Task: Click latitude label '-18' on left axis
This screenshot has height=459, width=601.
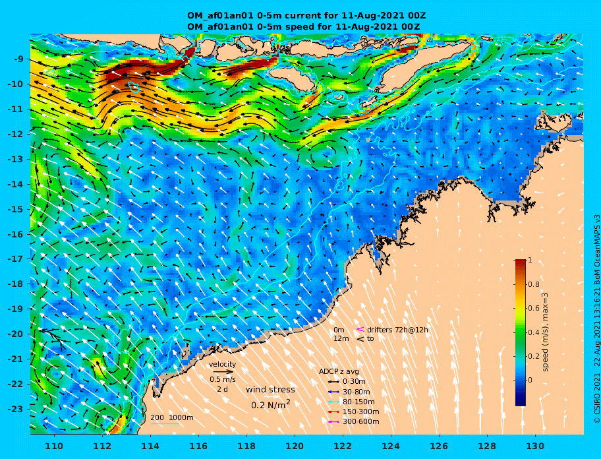Action: 16,284
